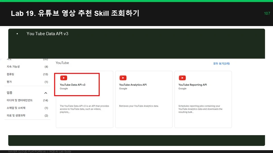Screen dimensions: 273x153
Task: Select the 지속 가능성 filter
Action: pos(13,67)
